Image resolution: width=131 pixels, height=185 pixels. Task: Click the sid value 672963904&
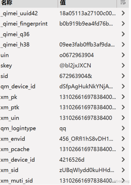click(76, 76)
